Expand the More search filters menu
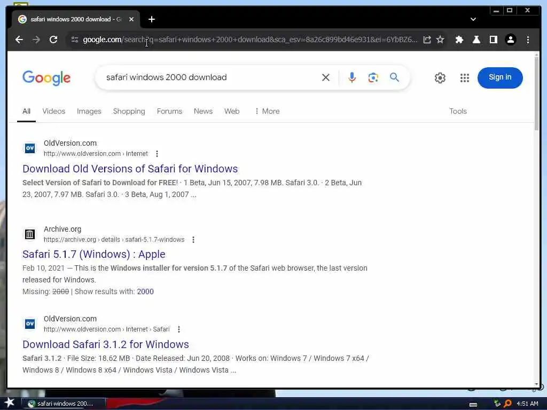The width and height of the screenshot is (547, 410). tap(267, 111)
